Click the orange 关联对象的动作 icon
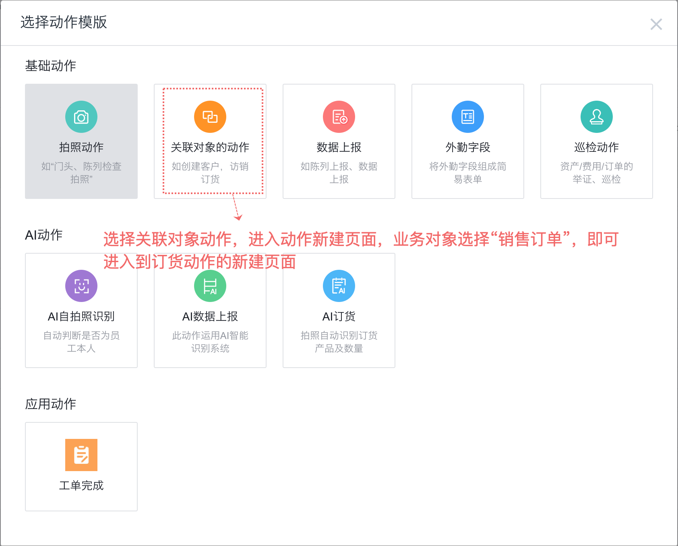Screen dimensions: 678x546 (x=210, y=117)
